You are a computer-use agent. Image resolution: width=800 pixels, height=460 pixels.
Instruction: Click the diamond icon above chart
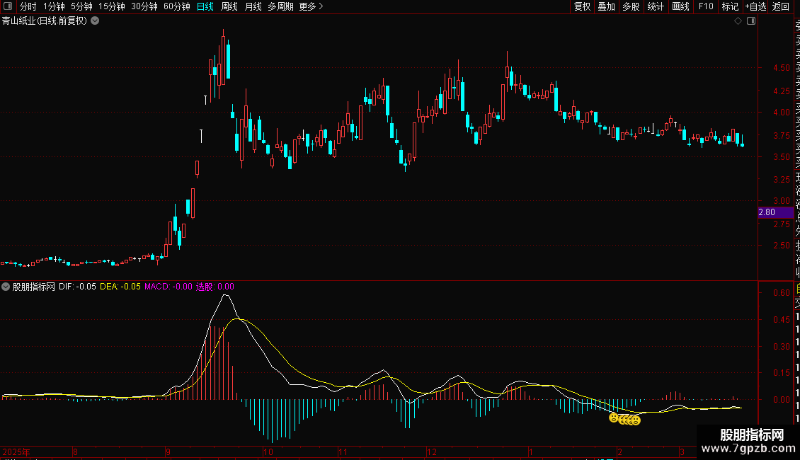(x=738, y=21)
